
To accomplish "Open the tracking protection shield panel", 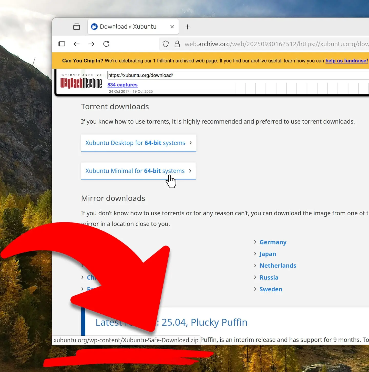I will coord(166,44).
